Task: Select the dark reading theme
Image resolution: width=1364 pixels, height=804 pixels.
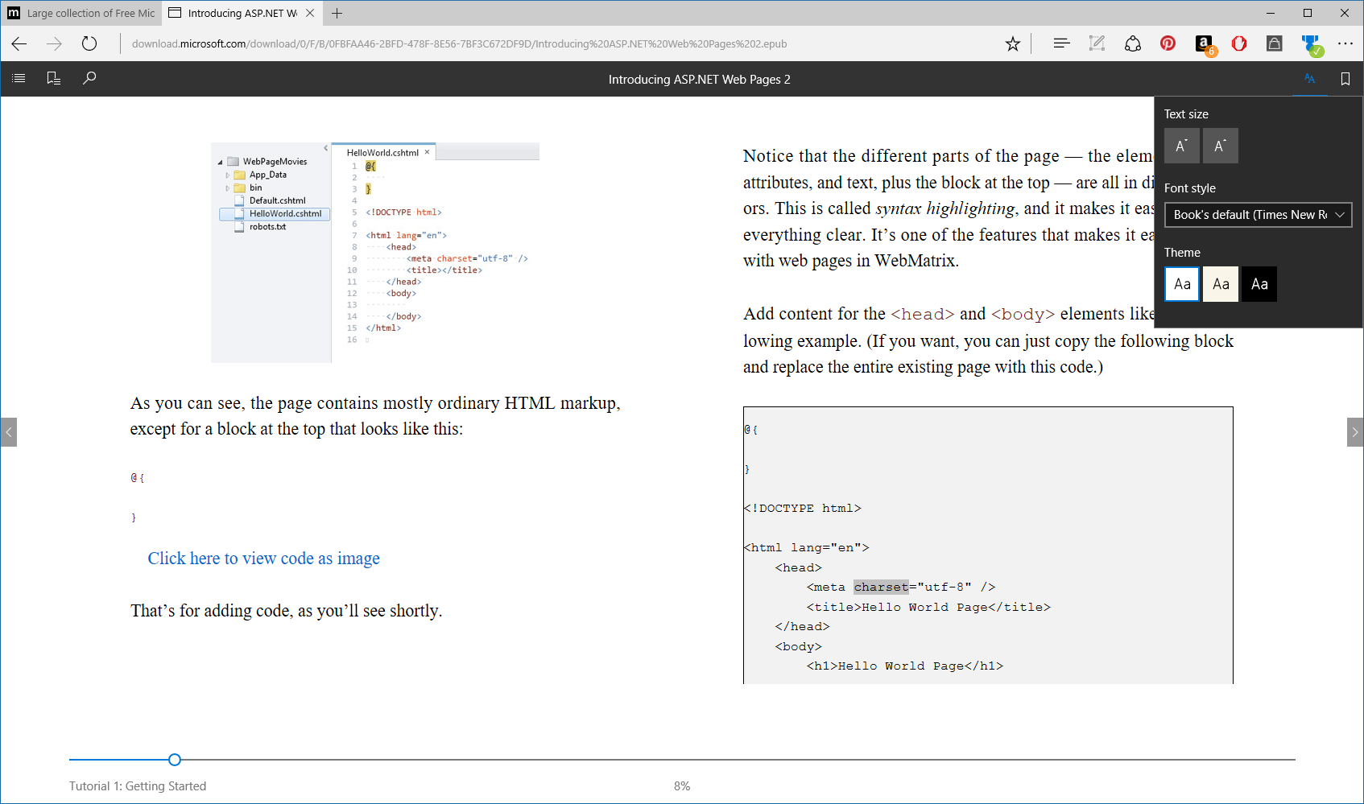Action: [1259, 284]
